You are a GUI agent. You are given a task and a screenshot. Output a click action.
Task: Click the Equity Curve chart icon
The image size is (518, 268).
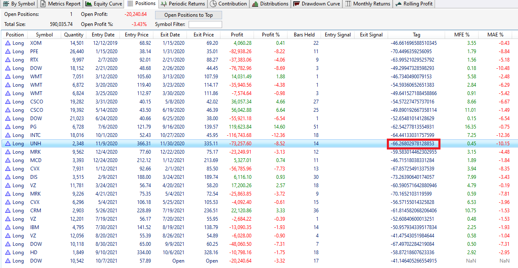click(88, 4)
